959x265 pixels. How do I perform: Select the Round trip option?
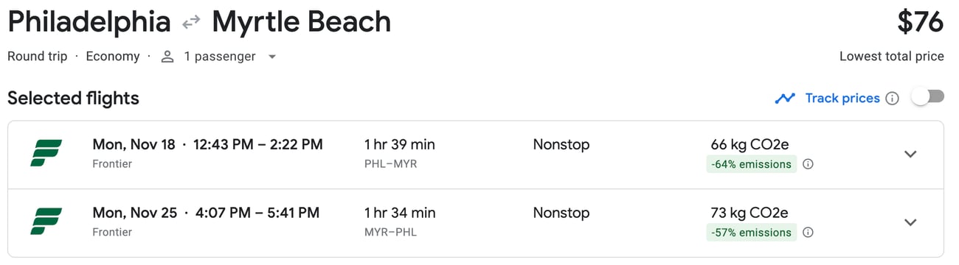pyautogui.click(x=37, y=57)
